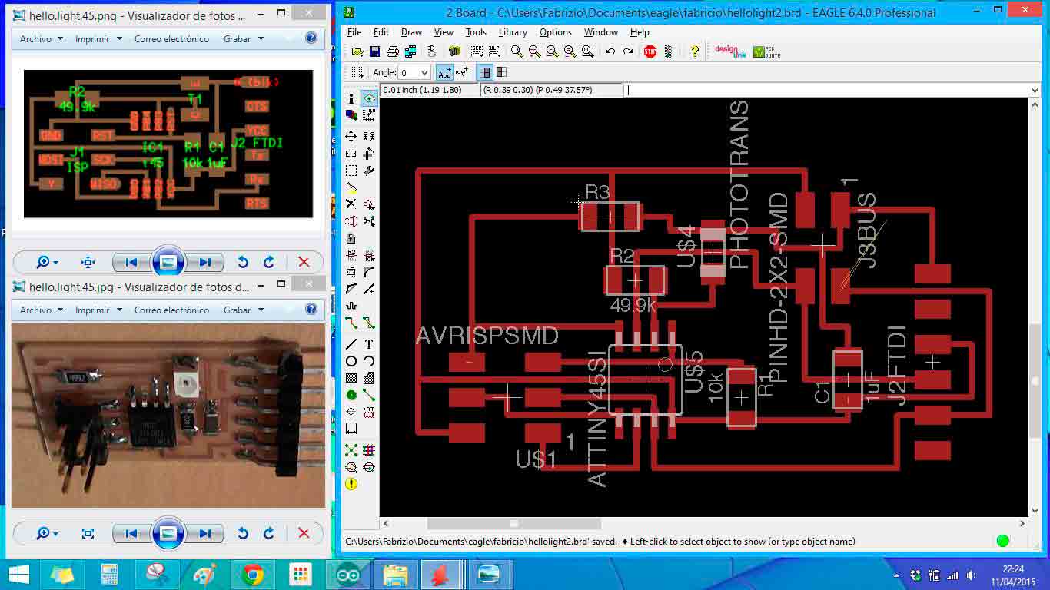
Task: Click Correo electrónico in hello.light.45.jpg viewer
Action: coord(171,310)
